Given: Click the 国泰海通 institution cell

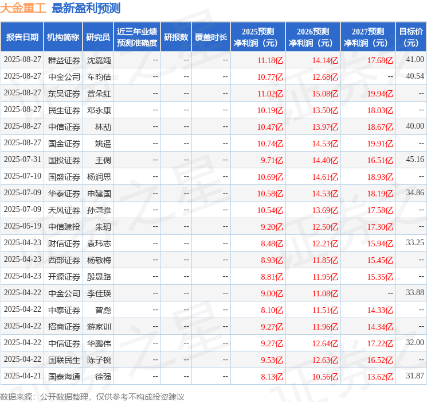Looking at the screenshot, I should pyautogui.click(x=64, y=376).
